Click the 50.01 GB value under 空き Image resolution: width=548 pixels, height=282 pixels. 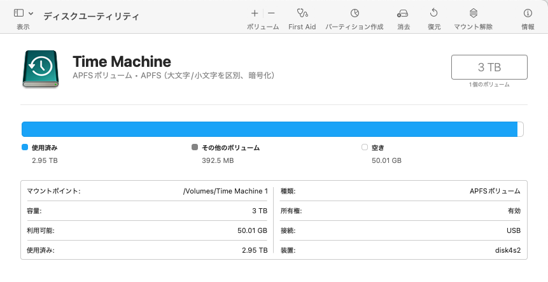386,161
